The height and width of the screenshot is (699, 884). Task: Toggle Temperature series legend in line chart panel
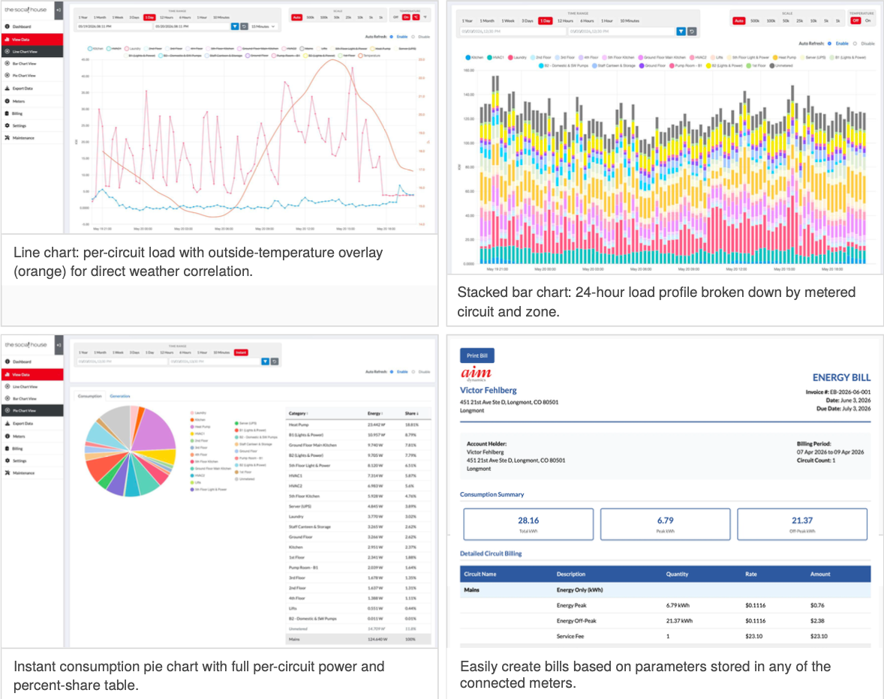370,55
